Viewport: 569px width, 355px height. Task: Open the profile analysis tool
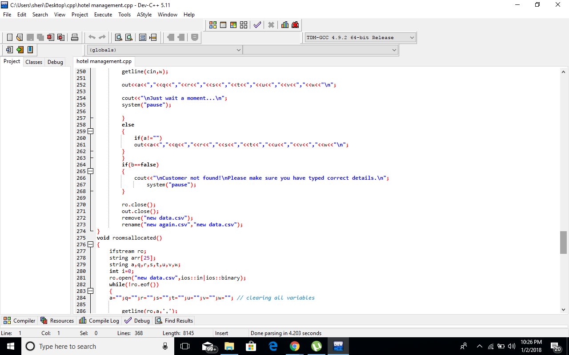pyautogui.click(x=285, y=25)
